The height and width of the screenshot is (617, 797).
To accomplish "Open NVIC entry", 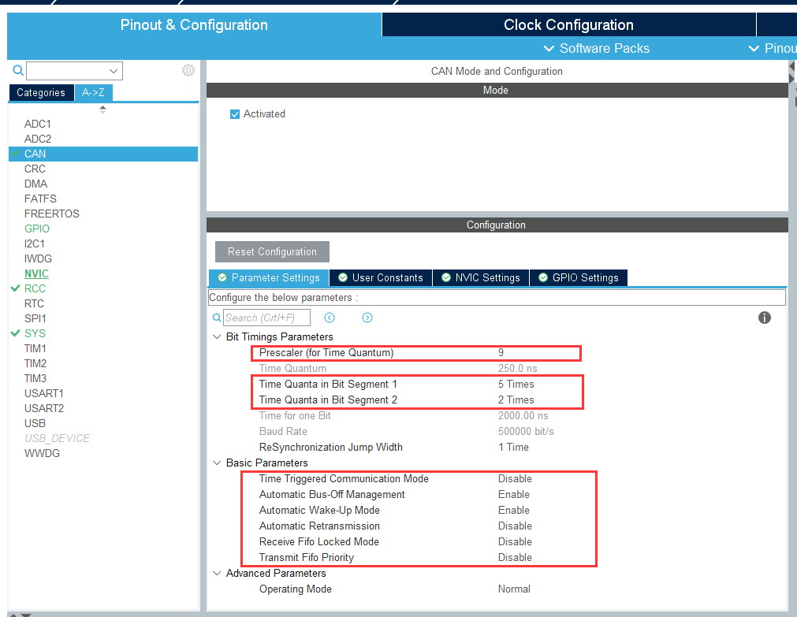I will (x=36, y=273).
